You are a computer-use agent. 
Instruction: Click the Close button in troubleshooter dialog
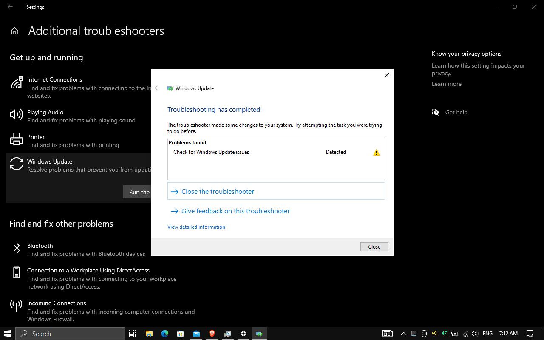[x=374, y=247]
